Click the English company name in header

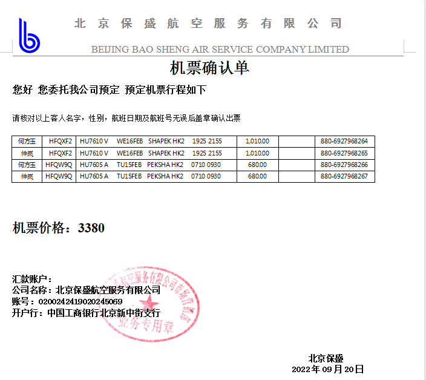220,49
